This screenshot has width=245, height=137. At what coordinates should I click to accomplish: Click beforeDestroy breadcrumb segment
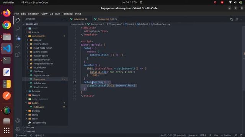pos(162,24)
